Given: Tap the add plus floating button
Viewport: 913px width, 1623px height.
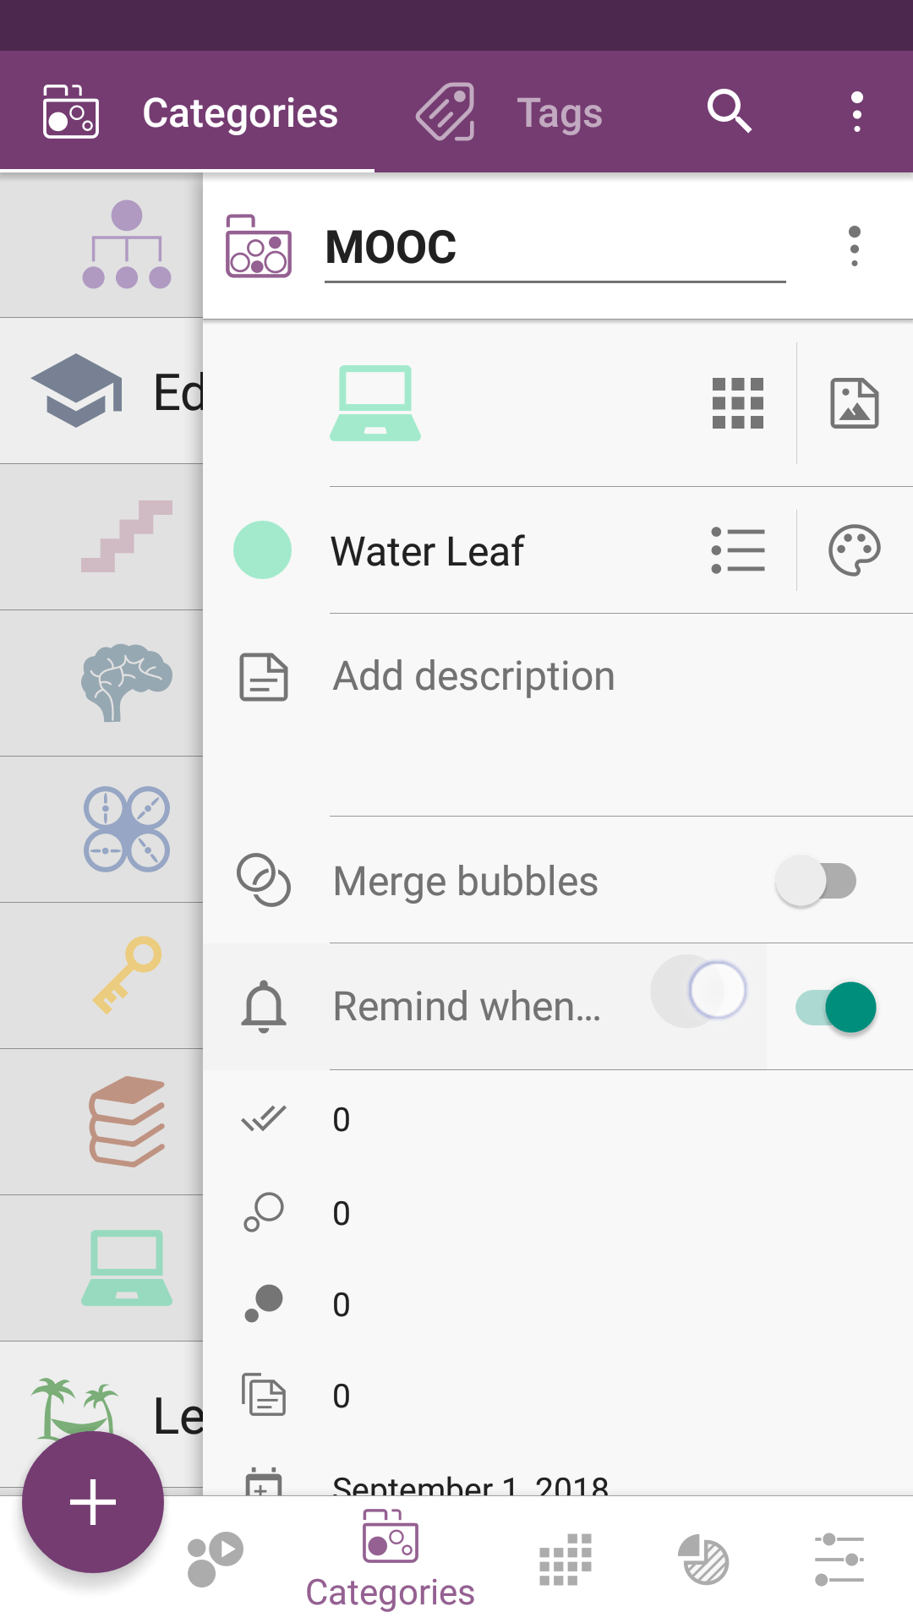Looking at the screenshot, I should click(93, 1502).
